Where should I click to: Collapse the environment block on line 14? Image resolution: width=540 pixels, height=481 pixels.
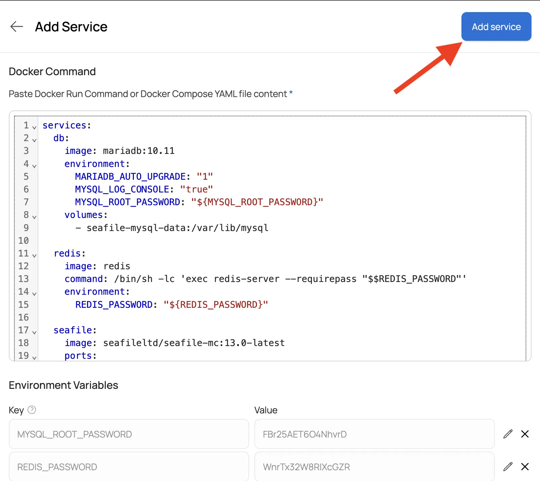pos(34,294)
